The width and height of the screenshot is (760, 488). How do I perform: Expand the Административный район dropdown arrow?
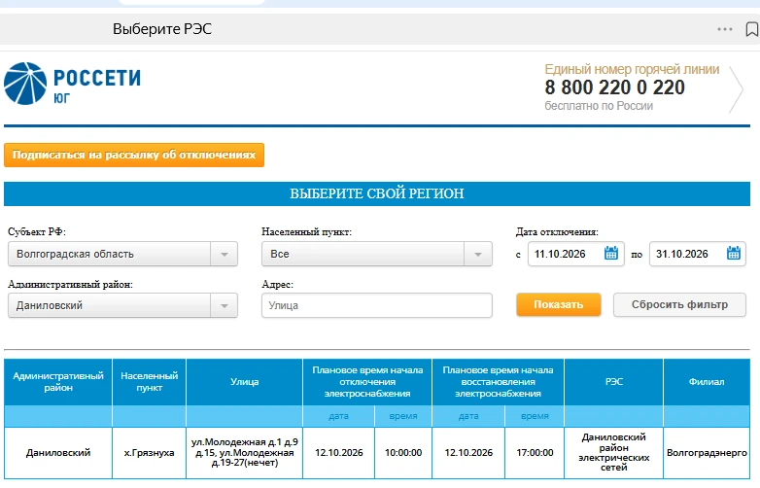[224, 306]
